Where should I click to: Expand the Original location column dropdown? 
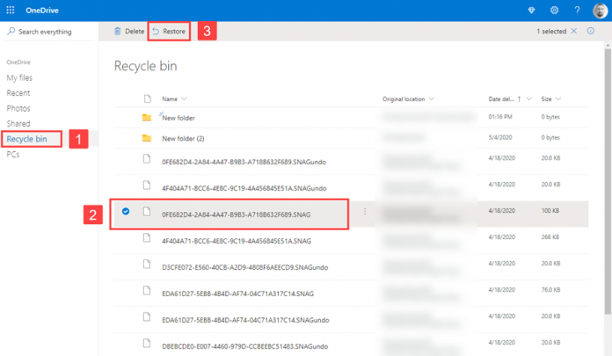click(431, 98)
